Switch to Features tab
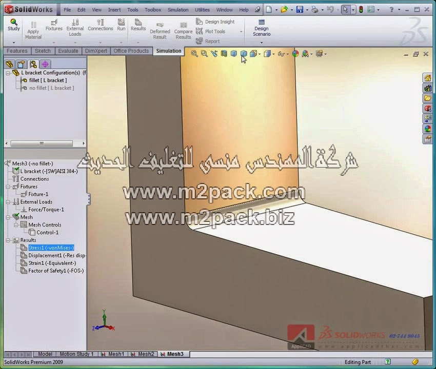Image resolution: width=436 pixels, height=369 pixels. [x=17, y=51]
